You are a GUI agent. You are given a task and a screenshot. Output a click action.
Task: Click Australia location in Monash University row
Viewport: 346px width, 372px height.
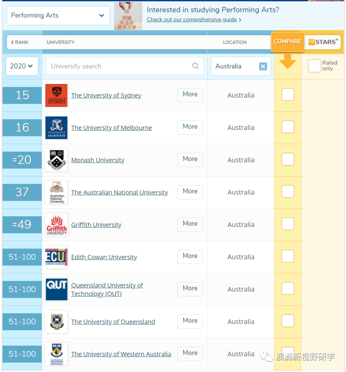point(241,160)
